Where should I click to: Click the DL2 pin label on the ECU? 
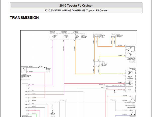26,111
